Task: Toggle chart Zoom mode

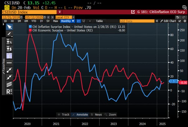Action: (x=111, y=115)
